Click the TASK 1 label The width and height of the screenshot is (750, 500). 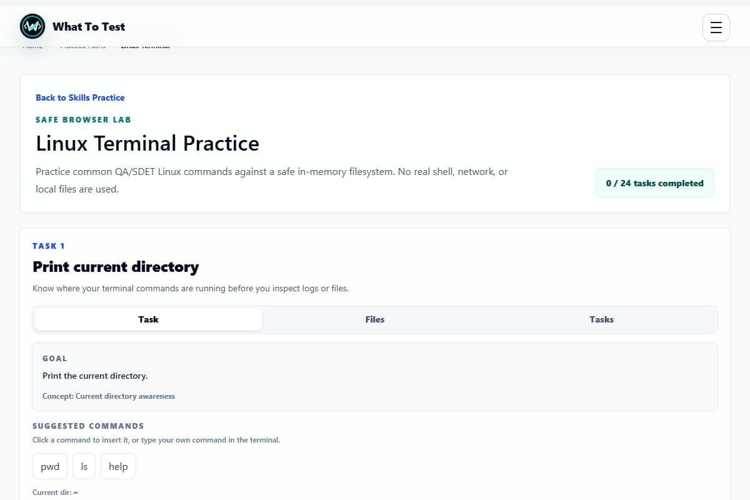click(x=49, y=246)
